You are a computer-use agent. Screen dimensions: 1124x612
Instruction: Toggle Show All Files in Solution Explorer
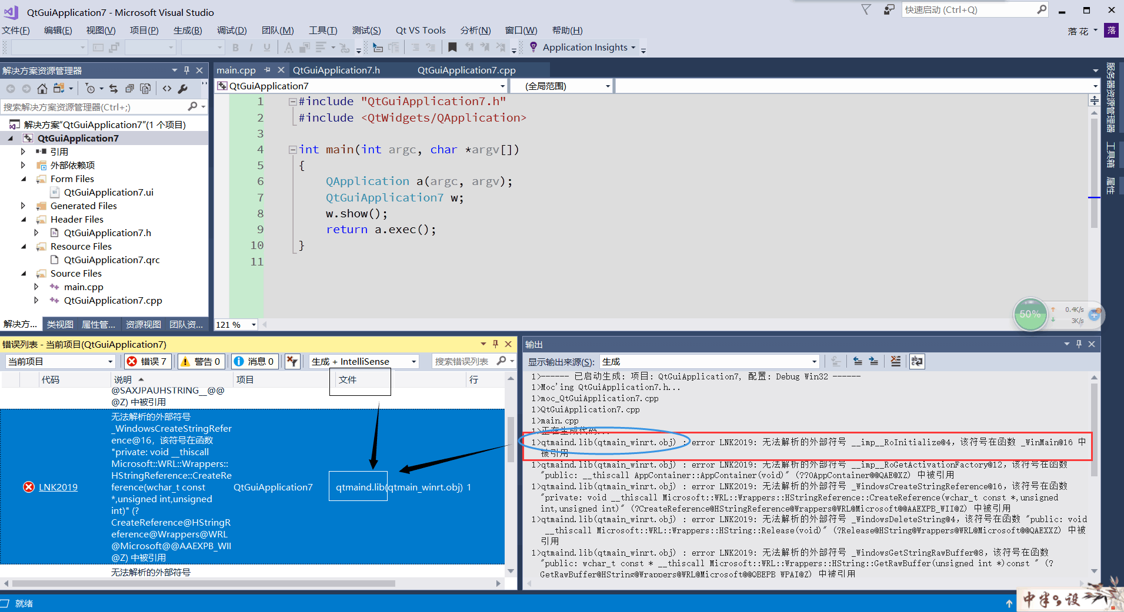(x=145, y=89)
